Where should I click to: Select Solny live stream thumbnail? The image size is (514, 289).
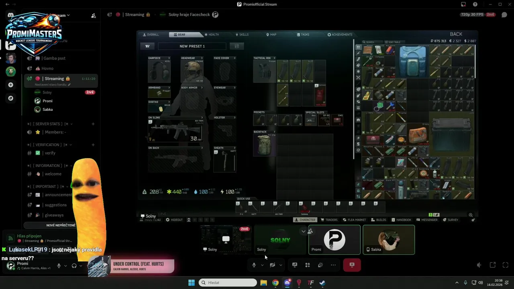click(226, 240)
